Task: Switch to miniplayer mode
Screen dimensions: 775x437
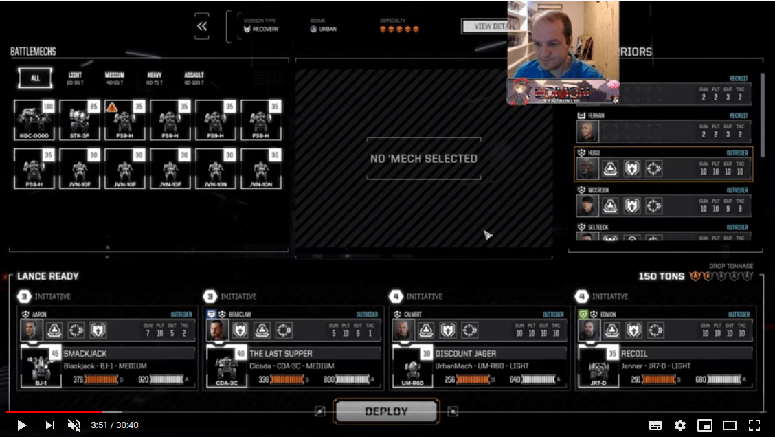Action: pos(705,425)
